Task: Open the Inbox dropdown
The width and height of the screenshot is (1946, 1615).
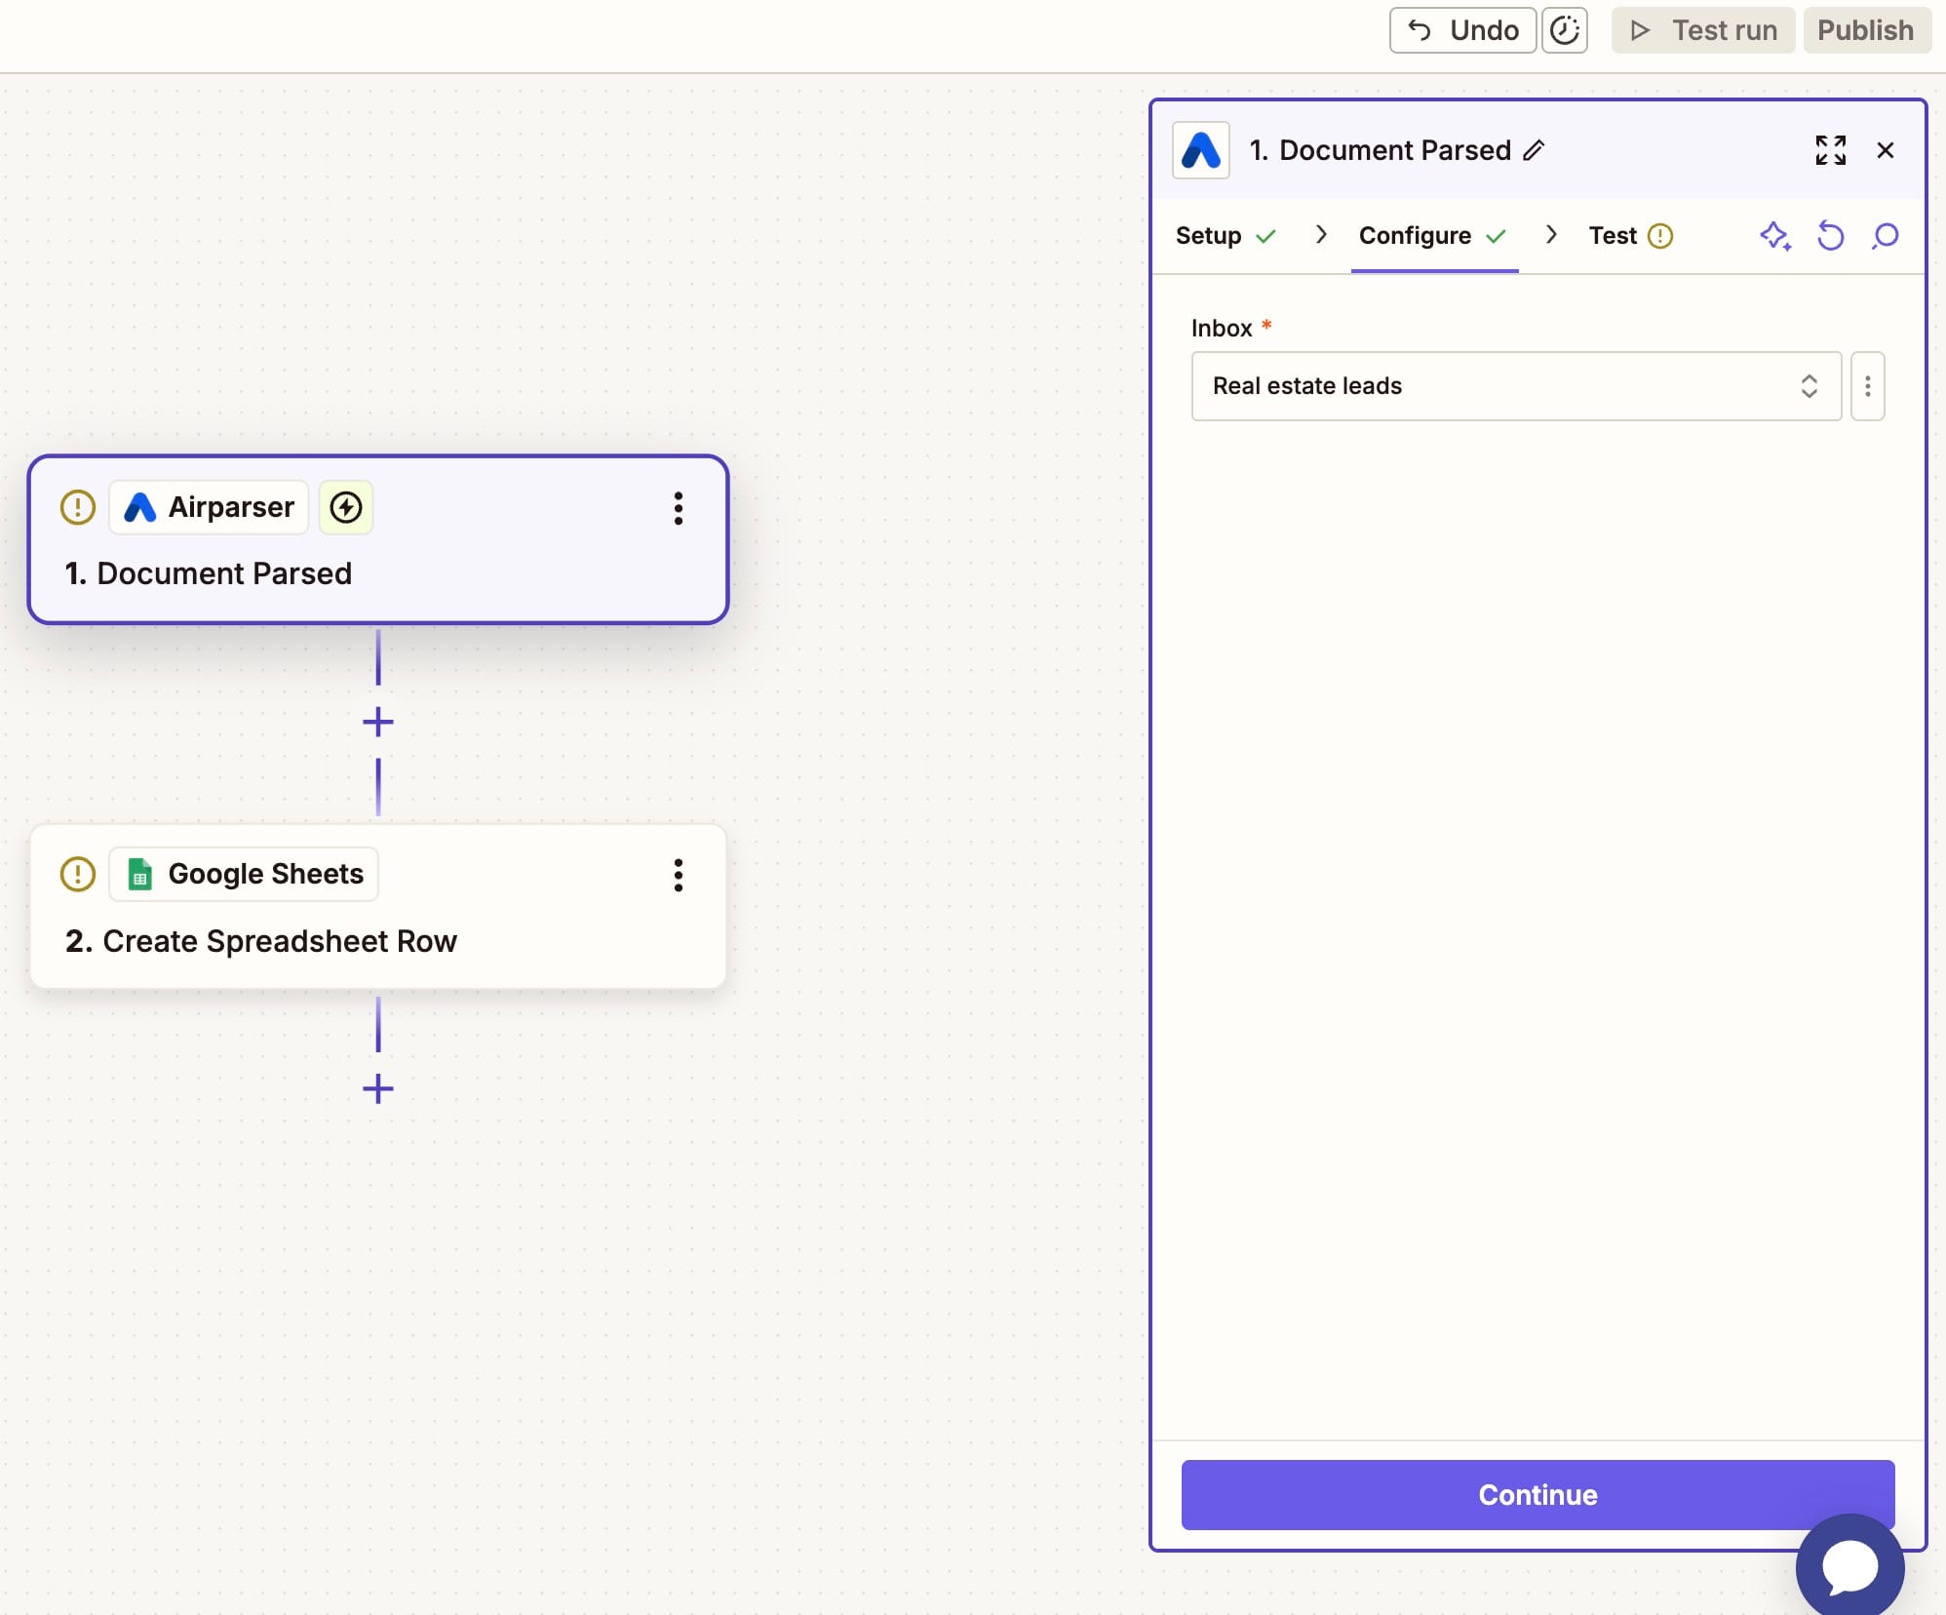Action: (1516, 386)
